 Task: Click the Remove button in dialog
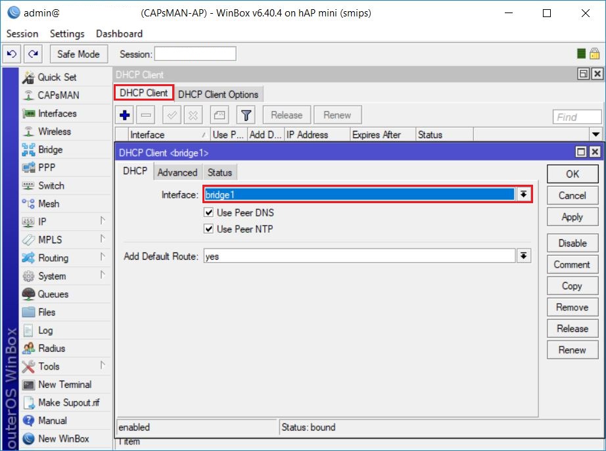coord(572,307)
